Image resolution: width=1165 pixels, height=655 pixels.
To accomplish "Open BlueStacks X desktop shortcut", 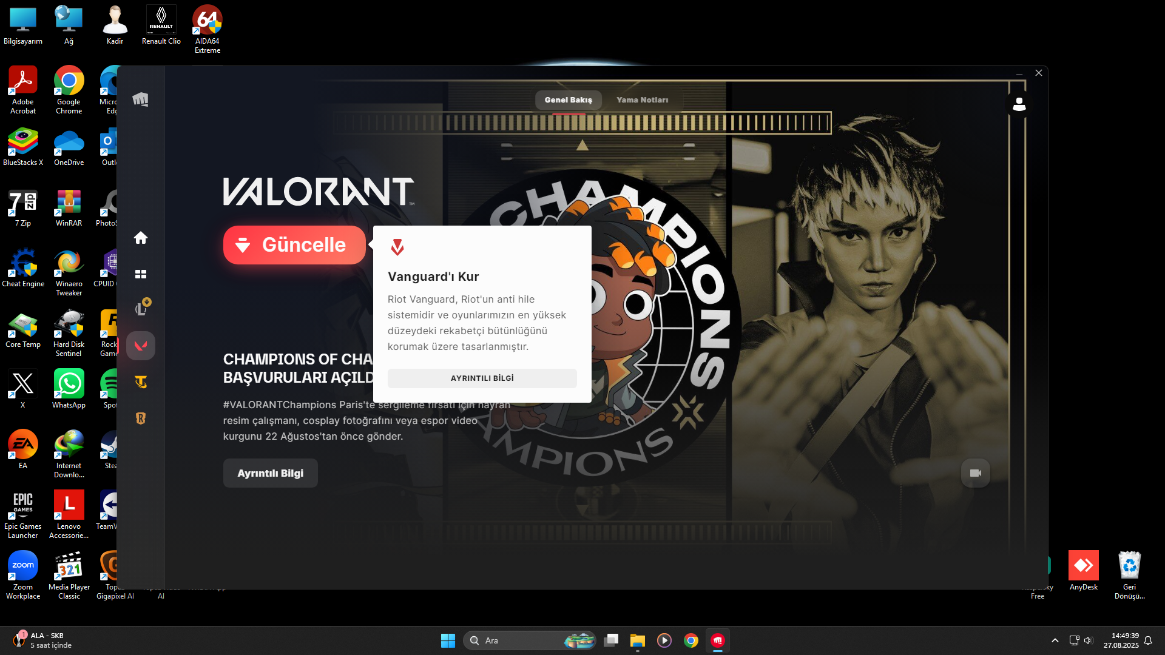I will point(23,147).
